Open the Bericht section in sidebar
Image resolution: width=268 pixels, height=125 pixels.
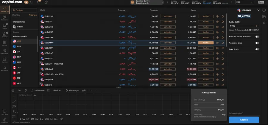[x=4, y=43]
